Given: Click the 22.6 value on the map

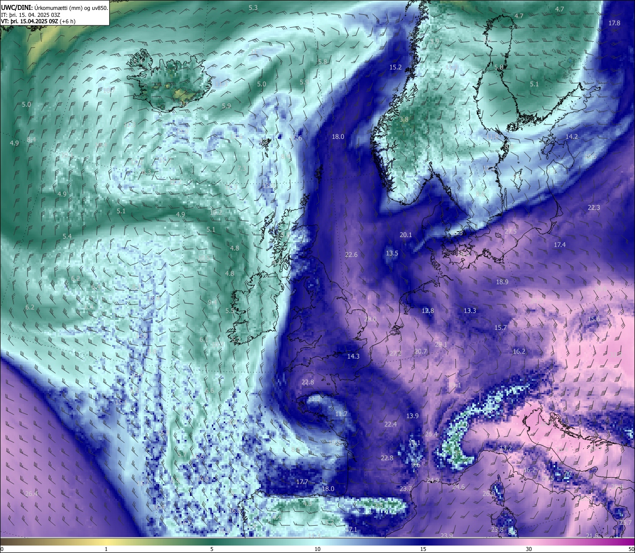Looking at the screenshot, I should 351,255.
